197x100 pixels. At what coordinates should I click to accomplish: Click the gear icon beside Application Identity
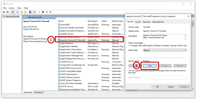click(x=59, y=46)
